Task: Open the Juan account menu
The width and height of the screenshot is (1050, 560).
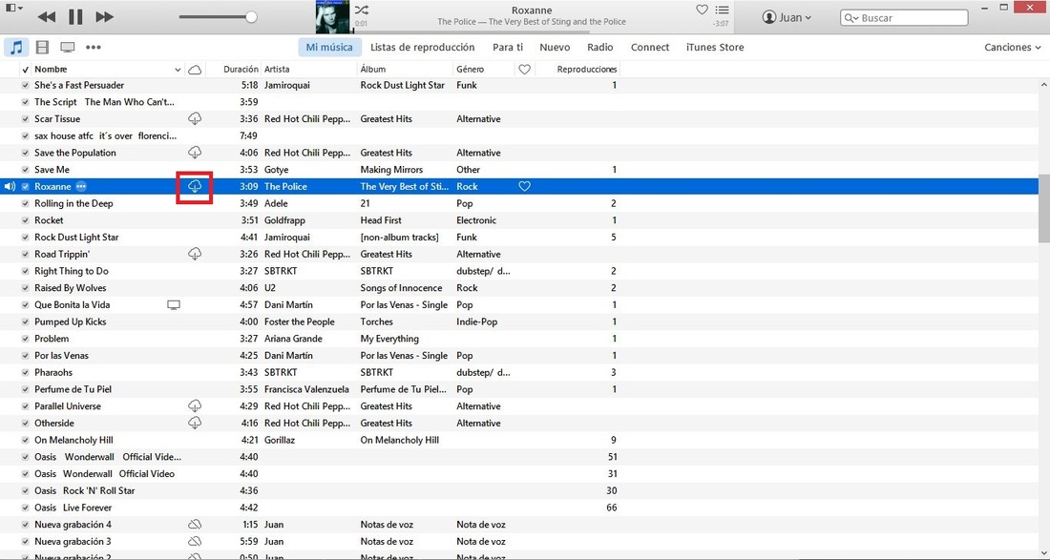Action: point(787,17)
